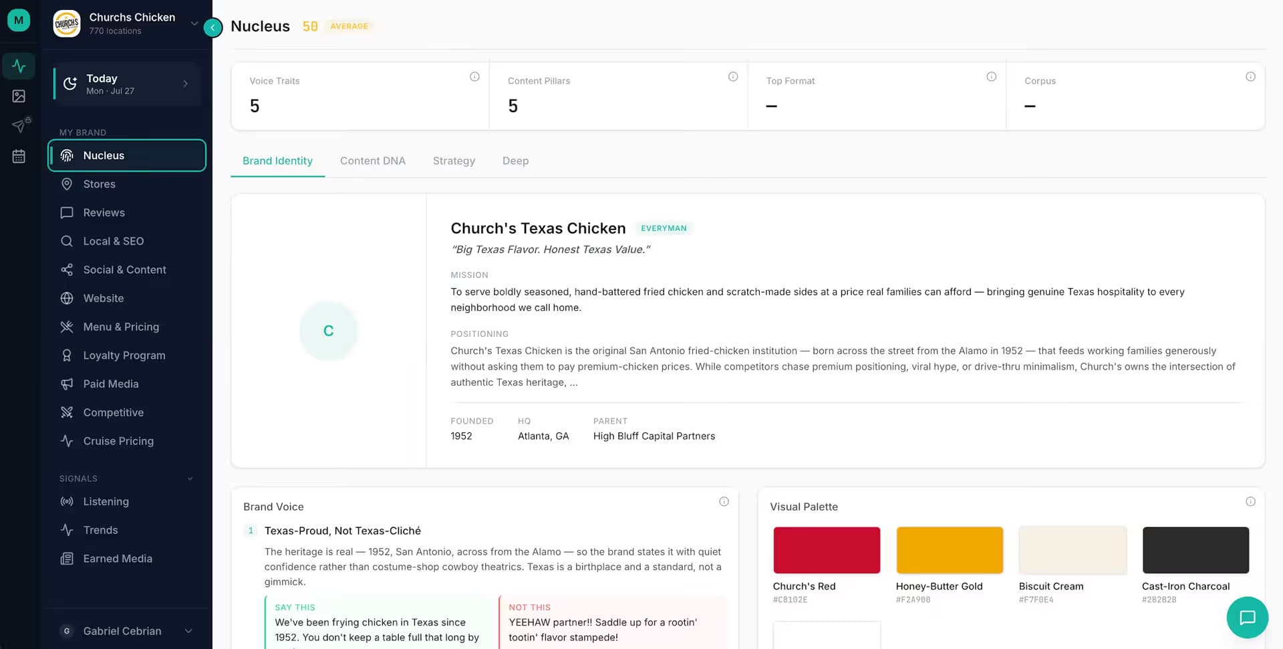
Task: Open Social & Content section
Action: [127, 270]
